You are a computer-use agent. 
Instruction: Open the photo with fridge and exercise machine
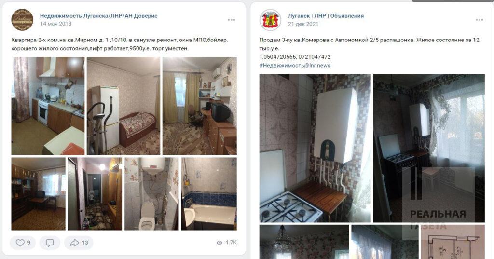click(123, 106)
